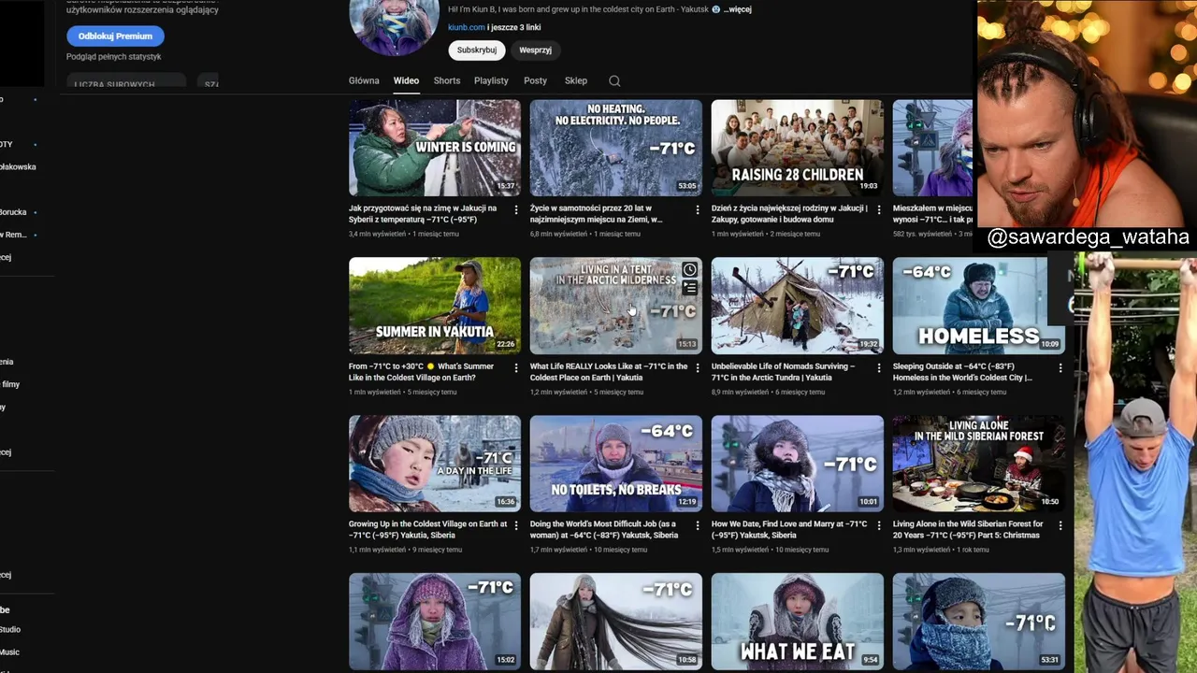Screen dimensions: 1197x673
Task: Open options for 'How We Date, Find Love' video
Action: pos(879,526)
